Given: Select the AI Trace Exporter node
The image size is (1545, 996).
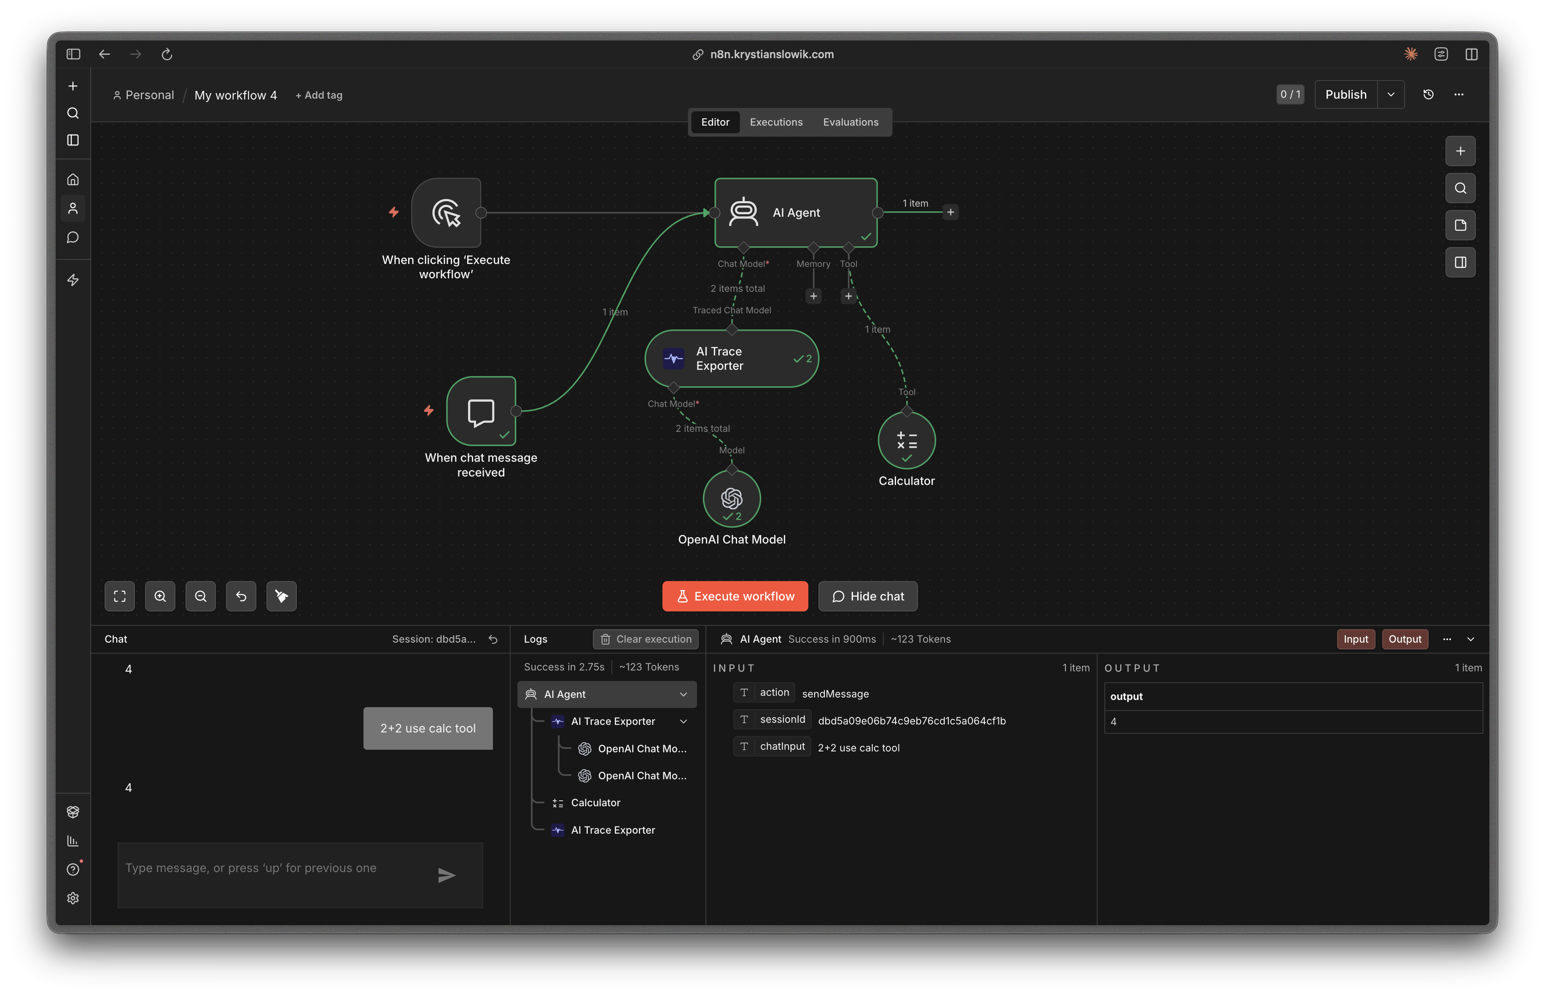Looking at the screenshot, I should click(732, 358).
